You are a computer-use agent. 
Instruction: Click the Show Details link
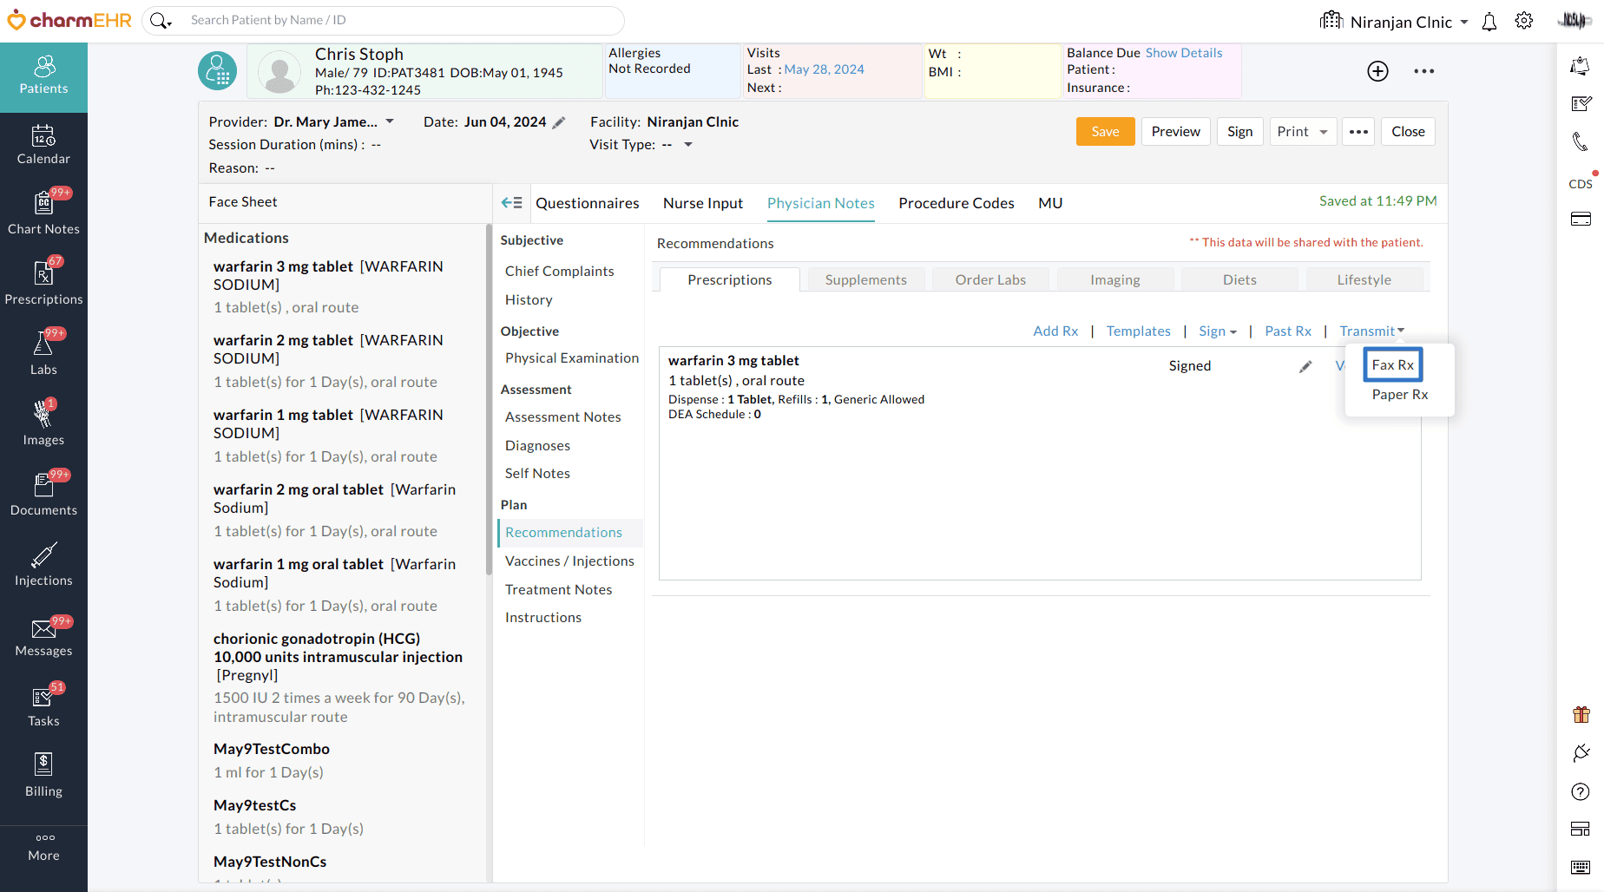click(1183, 53)
